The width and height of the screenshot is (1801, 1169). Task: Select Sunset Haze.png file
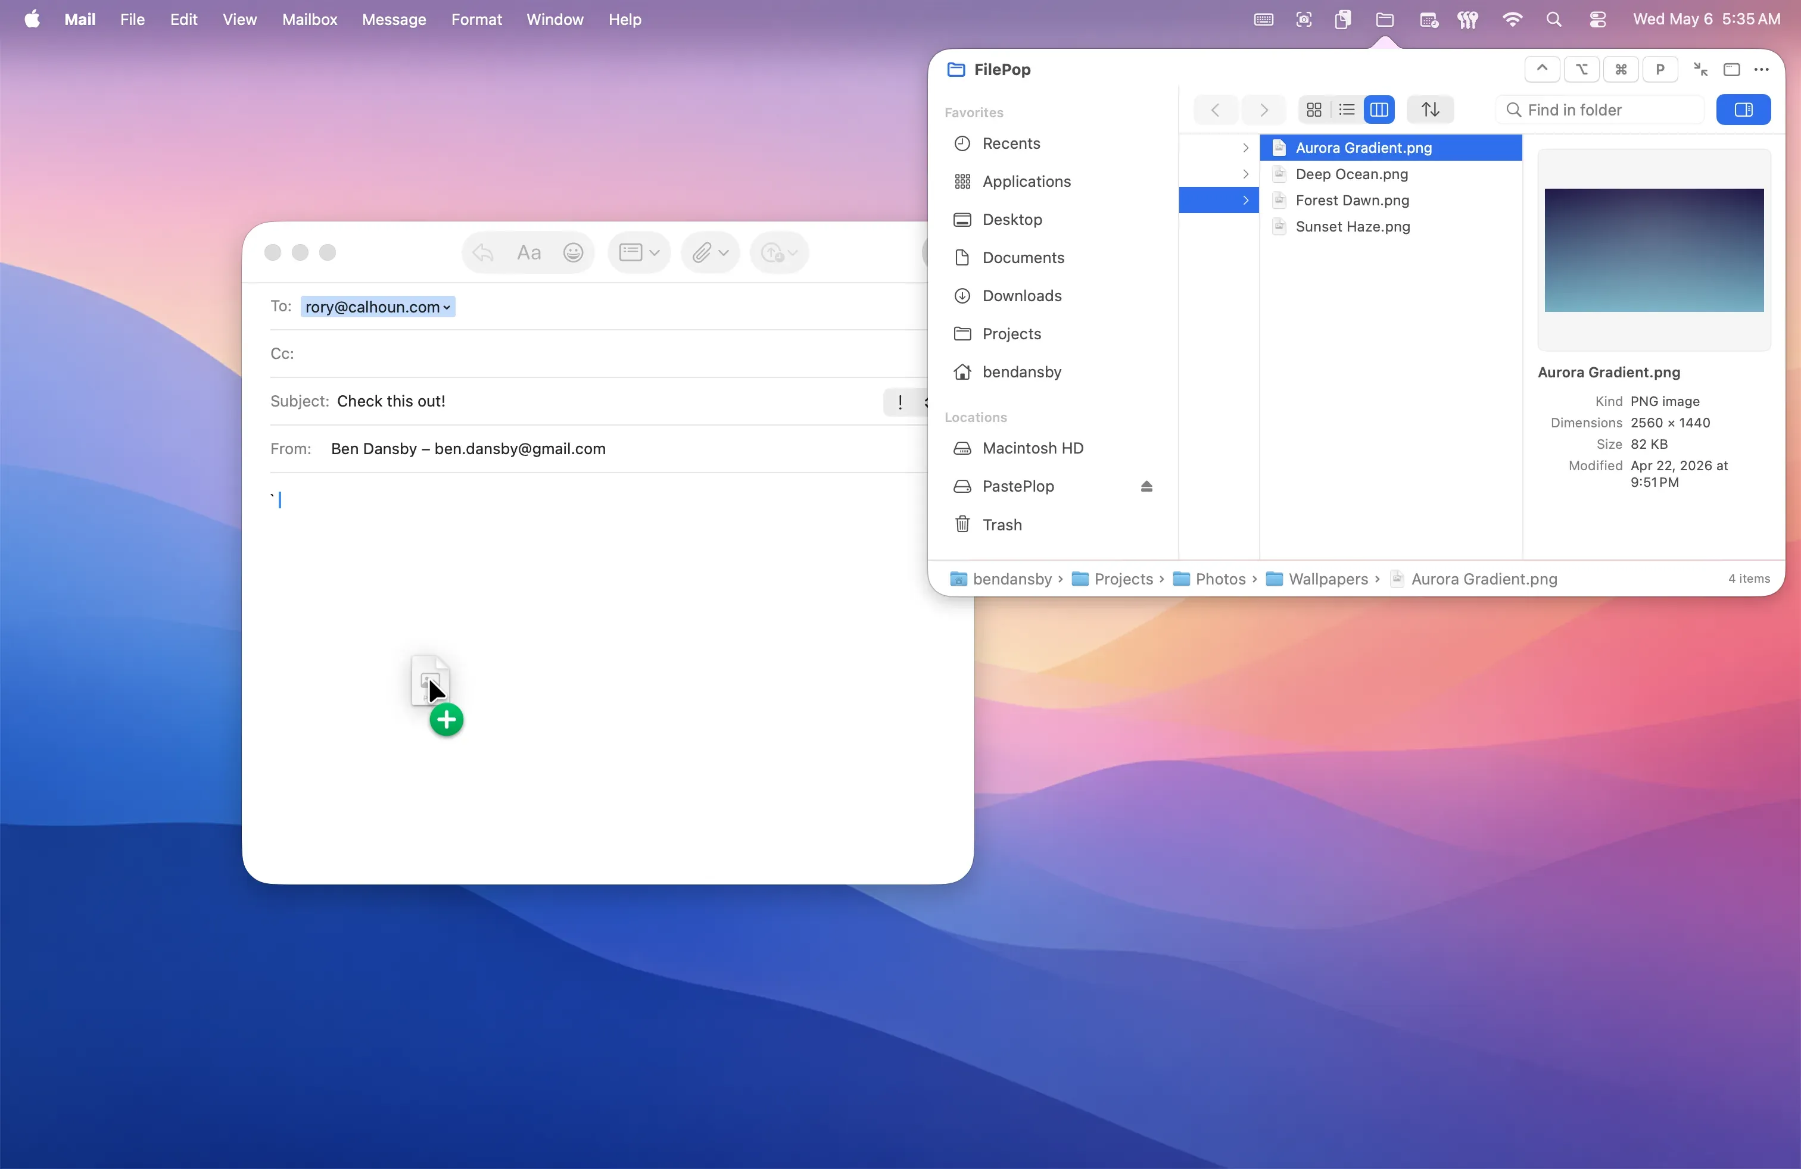1391,227
